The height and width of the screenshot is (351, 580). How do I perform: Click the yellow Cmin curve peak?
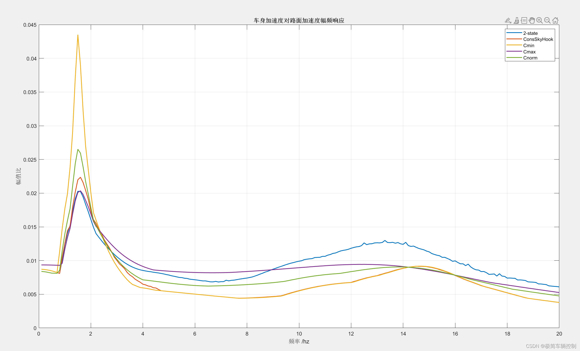coord(78,35)
